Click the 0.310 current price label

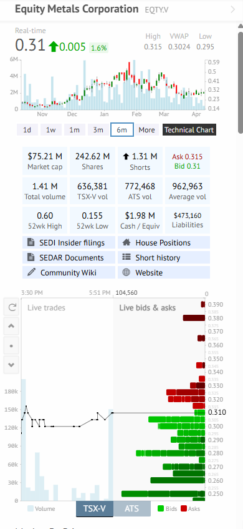pyautogui.click(x=217, y=412)
